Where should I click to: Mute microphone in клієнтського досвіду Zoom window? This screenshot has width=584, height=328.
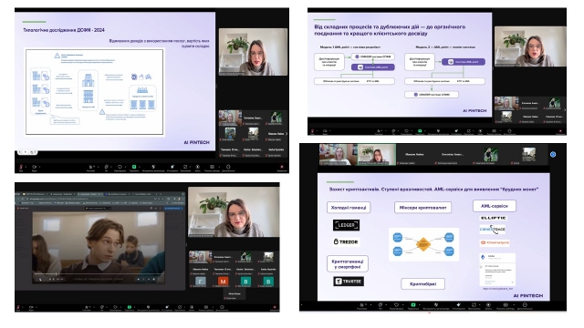tap(312, 131)
